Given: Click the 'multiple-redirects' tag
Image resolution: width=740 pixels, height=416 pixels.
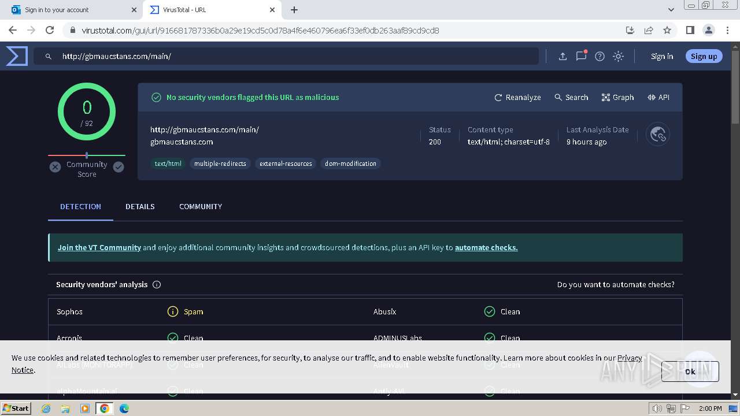Looking at the screenshot, I should pos(220,164).
